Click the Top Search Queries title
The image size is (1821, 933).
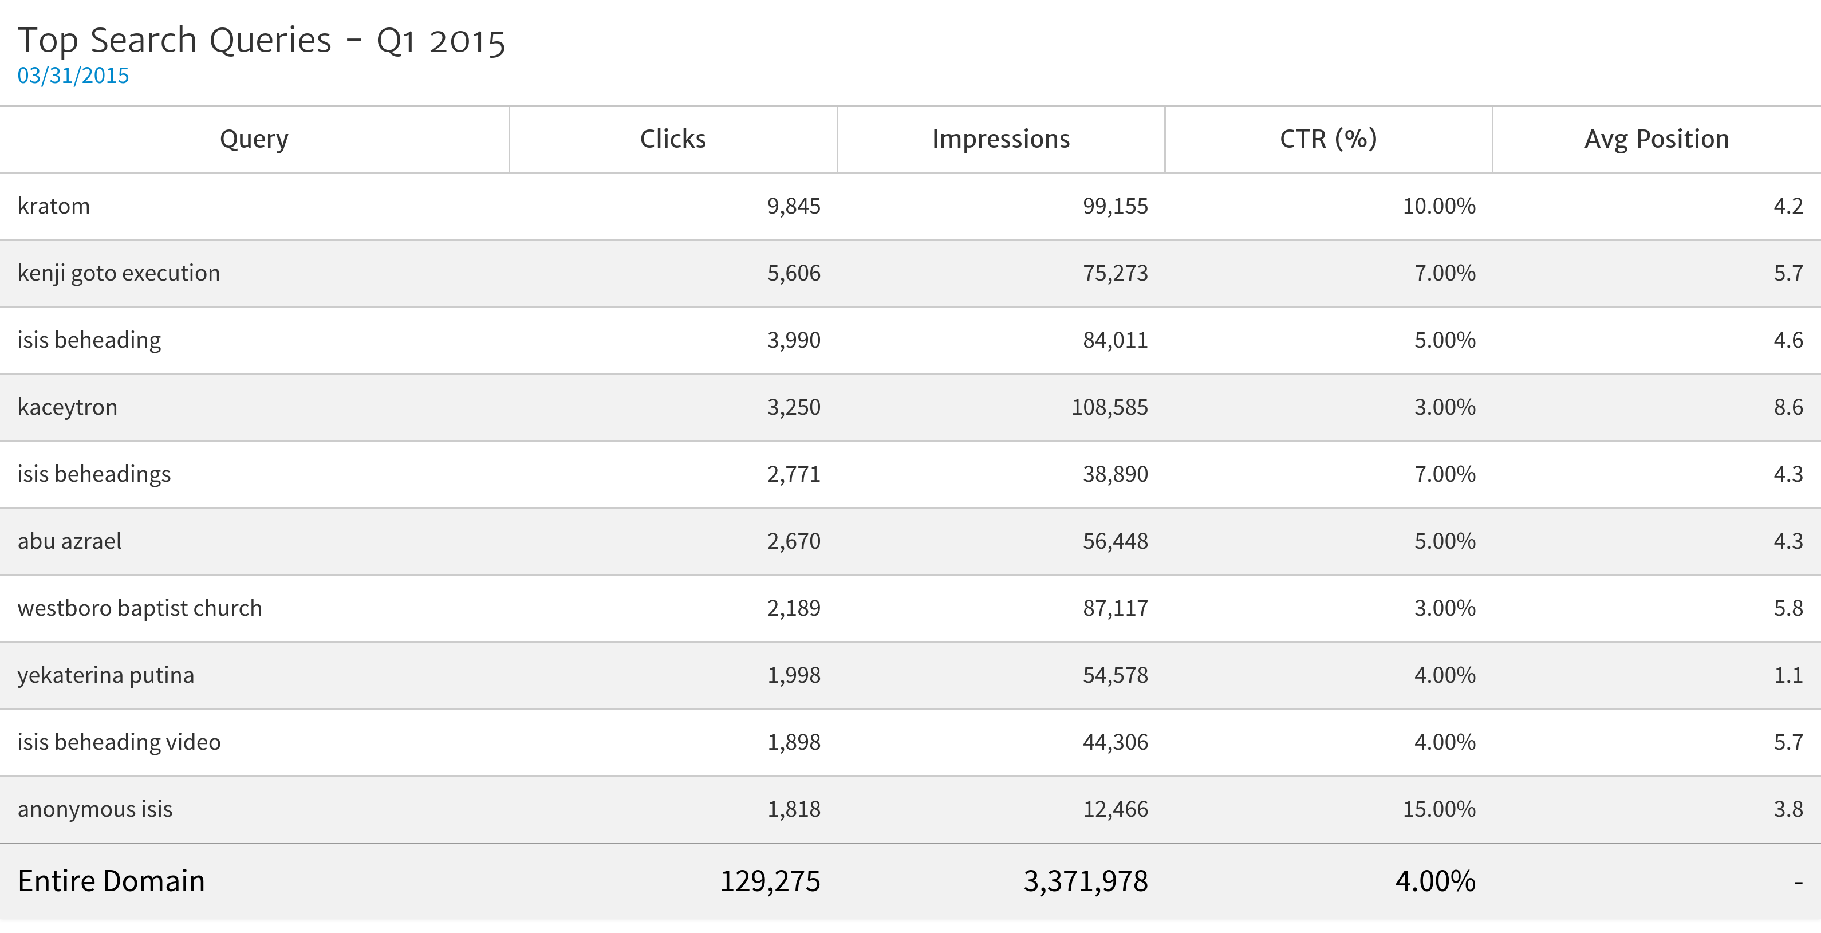(261, 40)
